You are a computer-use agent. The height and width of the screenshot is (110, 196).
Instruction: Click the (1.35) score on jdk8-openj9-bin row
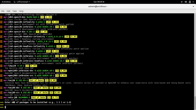click(48, 17)
